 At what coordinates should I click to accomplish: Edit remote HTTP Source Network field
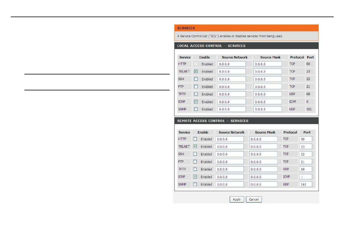click(x=230, y=139)
